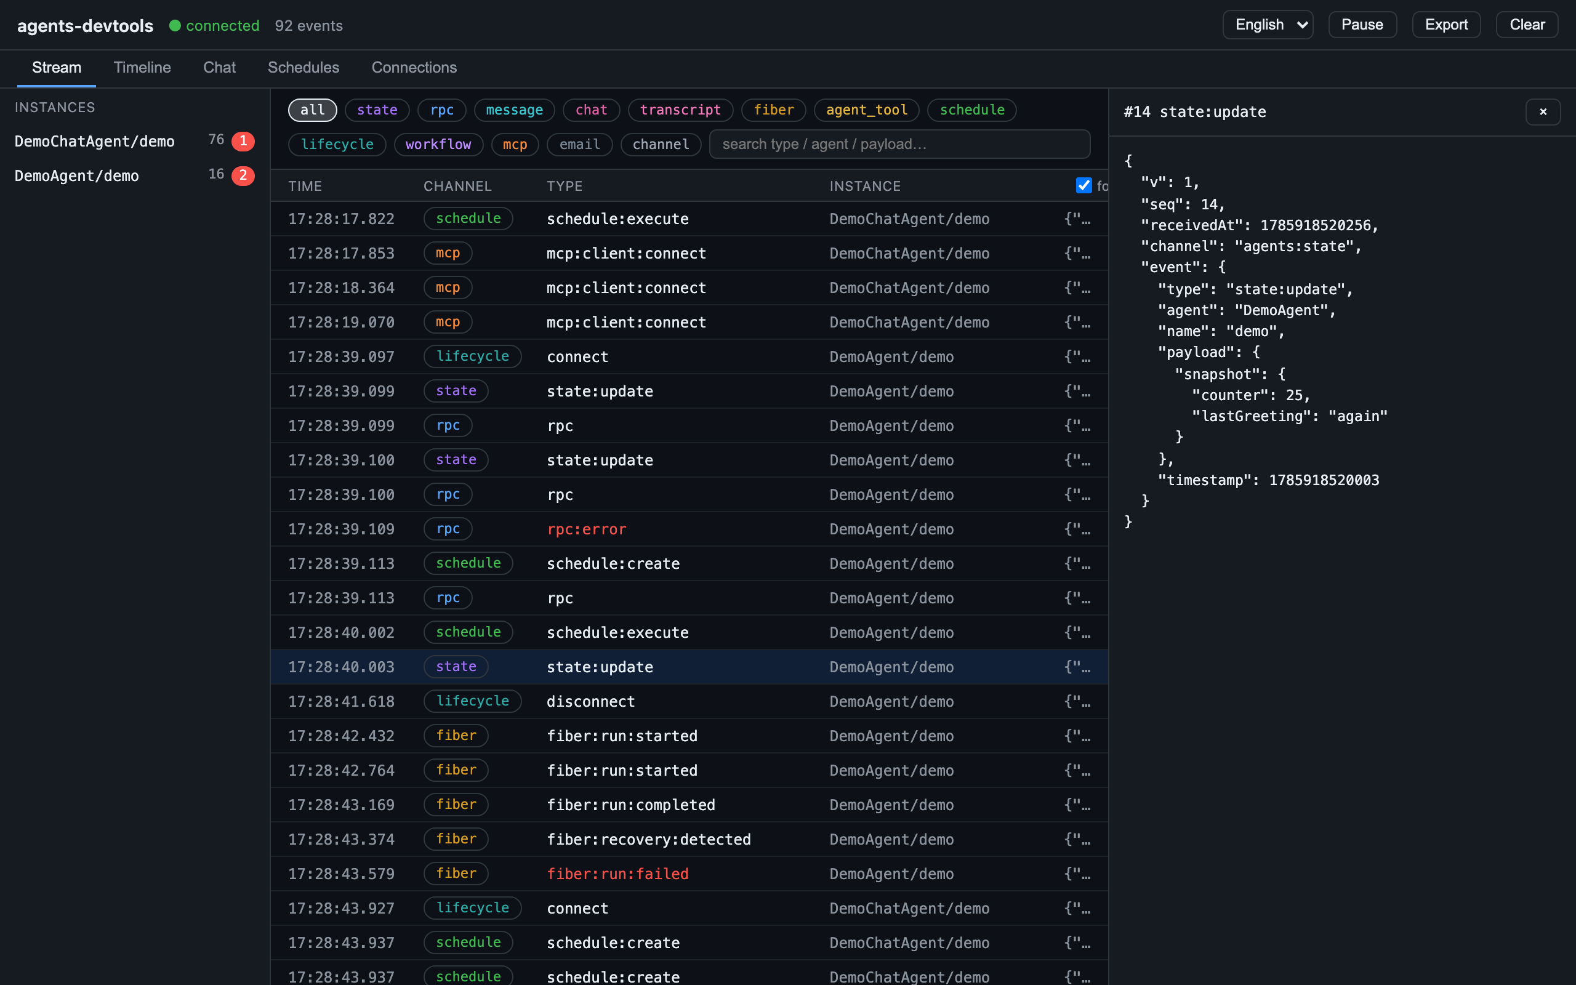The height and width of the screenshot is (985, 1576).
Task: Filter events by transcript chip
Action: [x=680, y=110]
